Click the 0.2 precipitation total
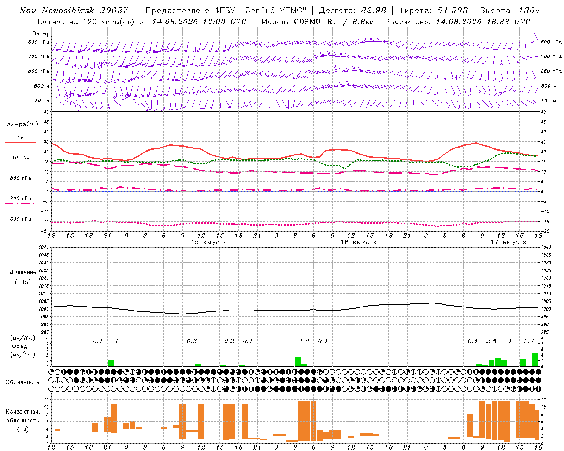Viewport: 564px width, 451px height. [x=229, y=341]
